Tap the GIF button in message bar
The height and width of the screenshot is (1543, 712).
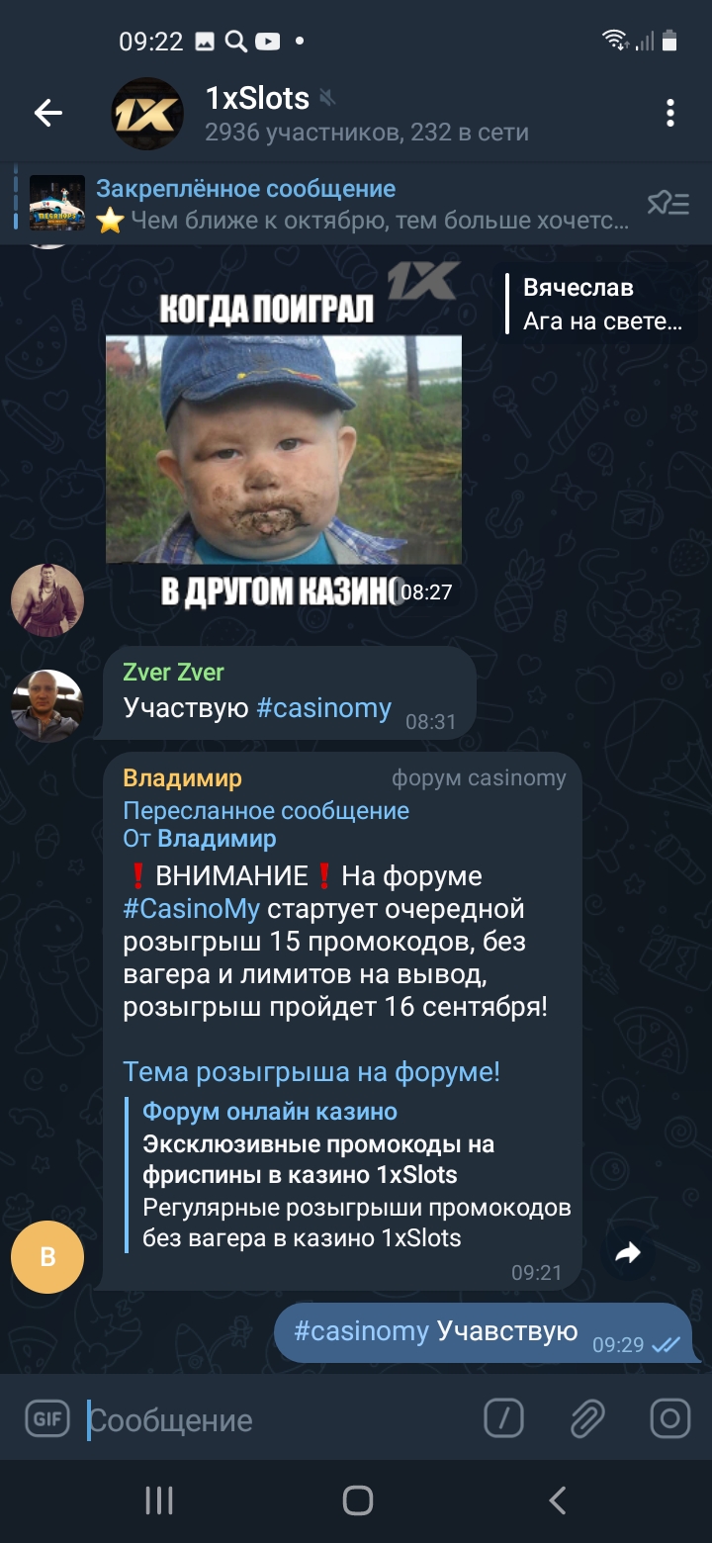click(x=47, y=1420)
